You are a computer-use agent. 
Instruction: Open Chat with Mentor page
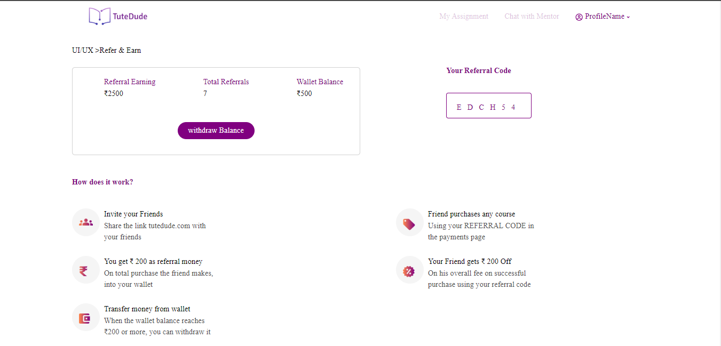[x=532, y=17]
